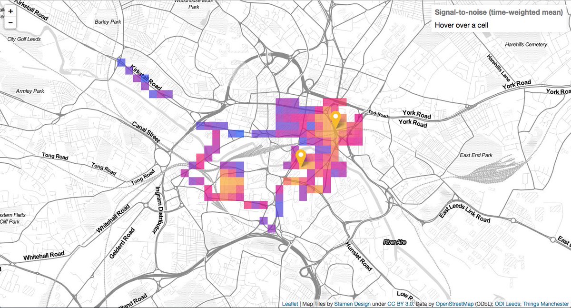Click the East Leeds Link Road label

(464, 209)
